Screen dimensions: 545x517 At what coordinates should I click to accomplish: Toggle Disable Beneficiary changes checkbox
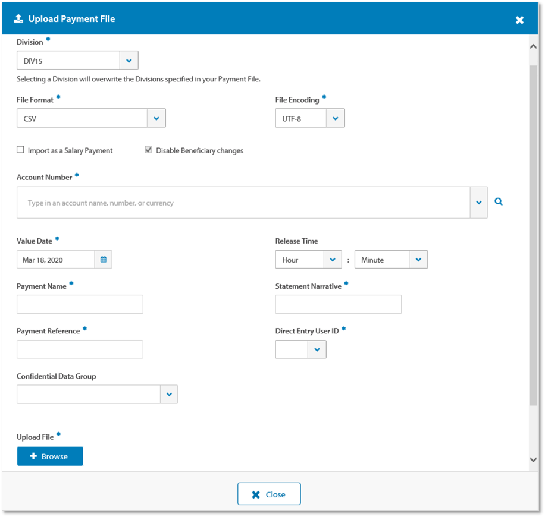point(148,150)
